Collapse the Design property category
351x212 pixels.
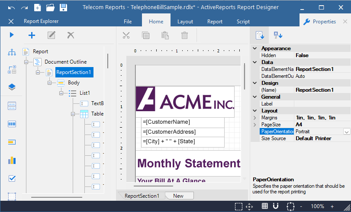click(255, 83)
